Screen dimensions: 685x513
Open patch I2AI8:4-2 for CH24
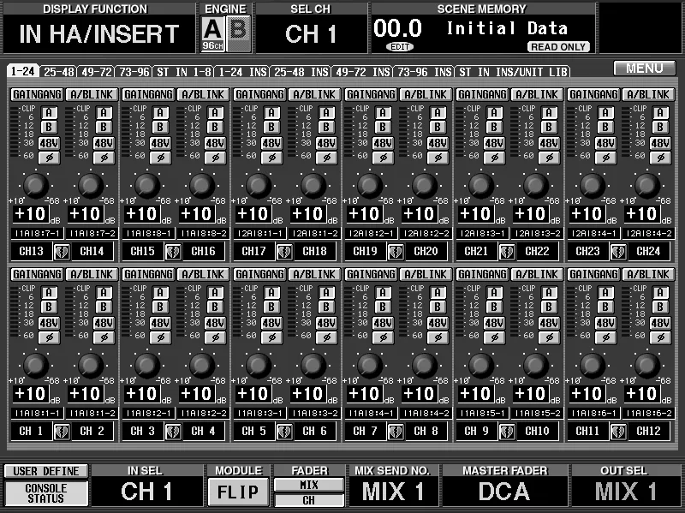(x=648, y=233)
